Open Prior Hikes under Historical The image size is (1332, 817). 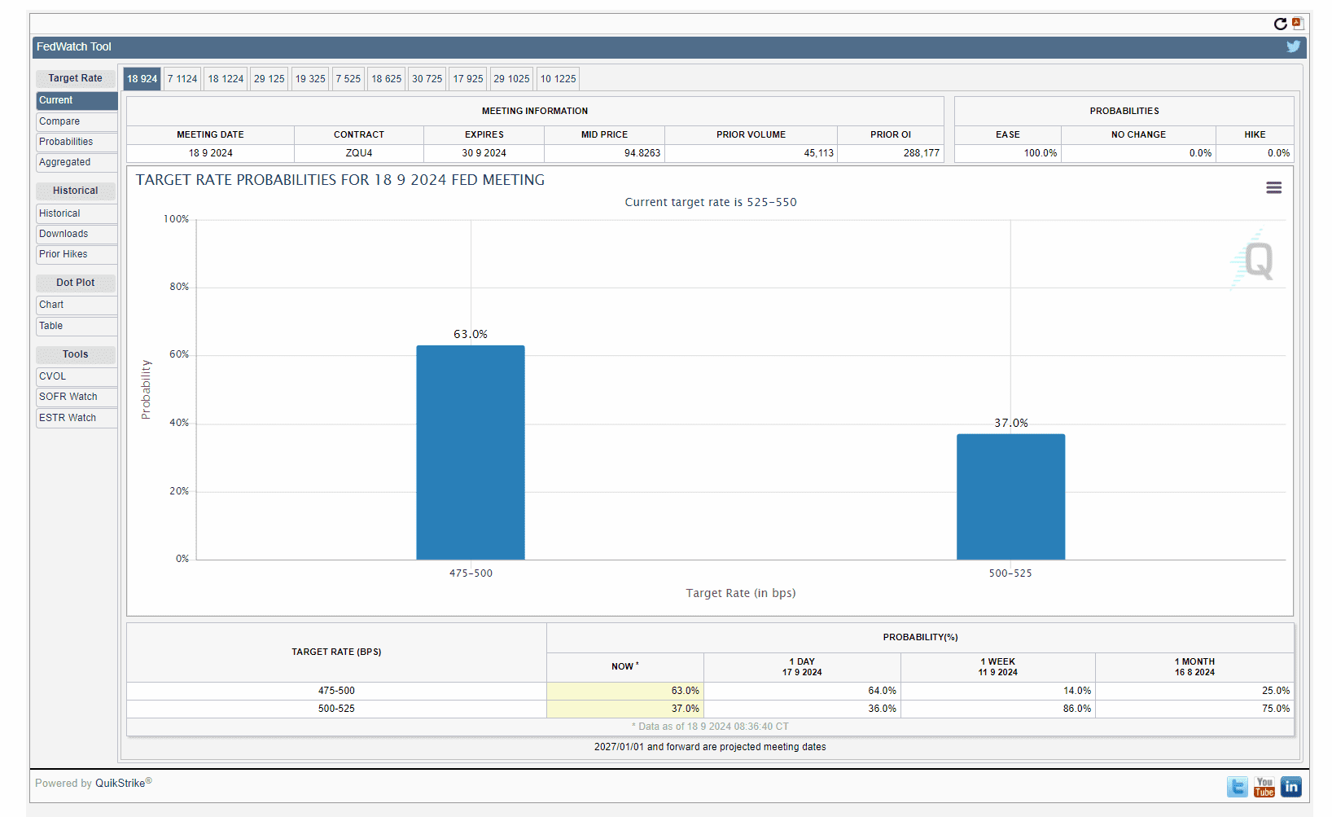[64, 254]
